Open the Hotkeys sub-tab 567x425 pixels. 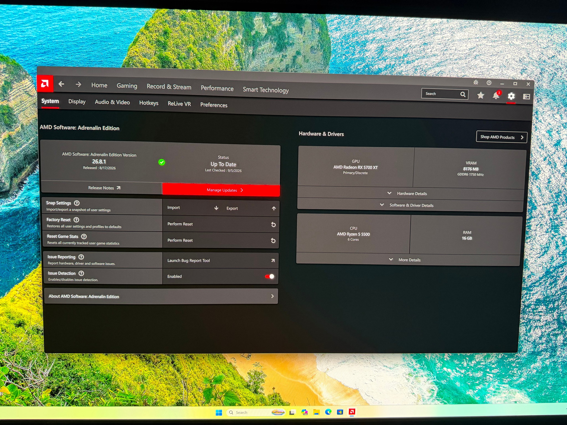coord(149,103)
